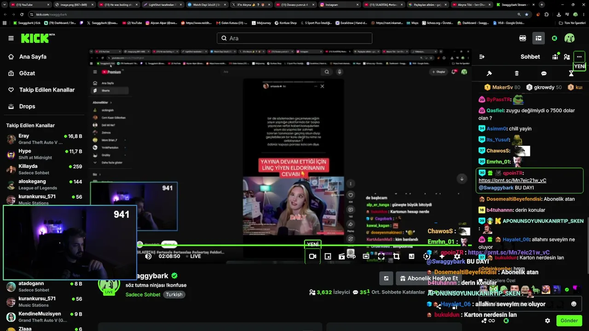Click the MDK icon in the header

[523, 38]
